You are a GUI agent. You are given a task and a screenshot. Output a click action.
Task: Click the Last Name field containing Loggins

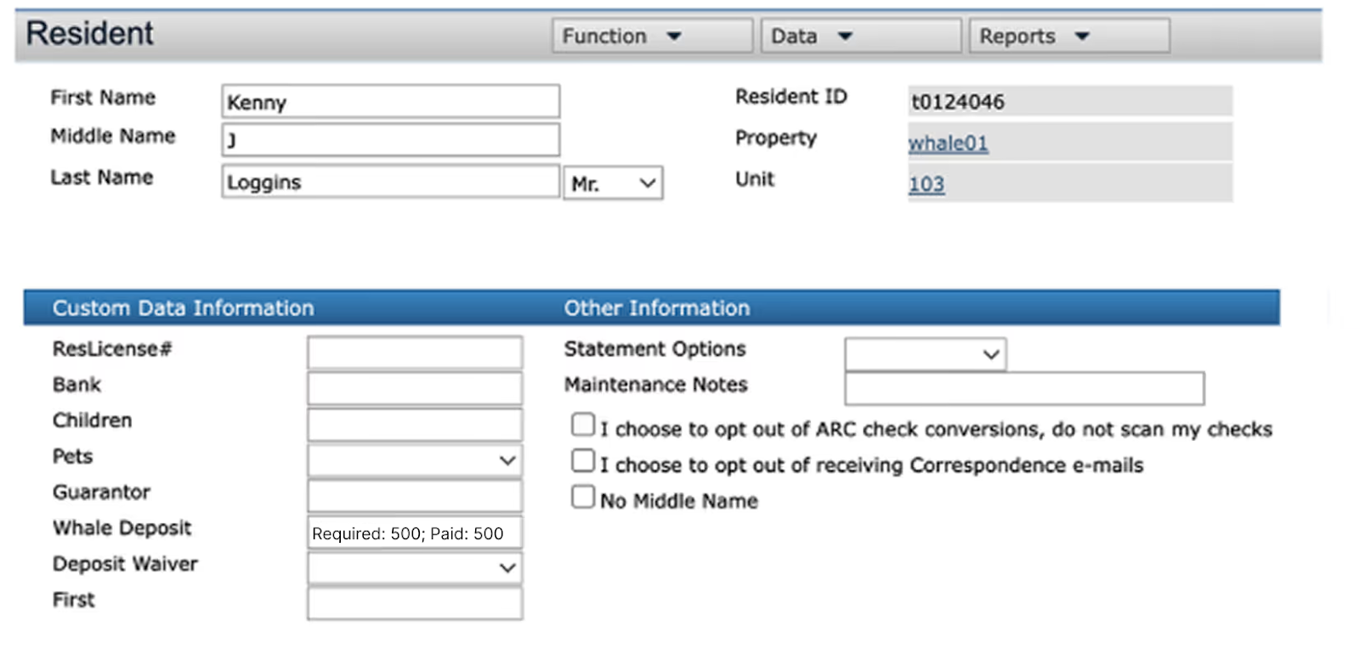tap(391, 182)
